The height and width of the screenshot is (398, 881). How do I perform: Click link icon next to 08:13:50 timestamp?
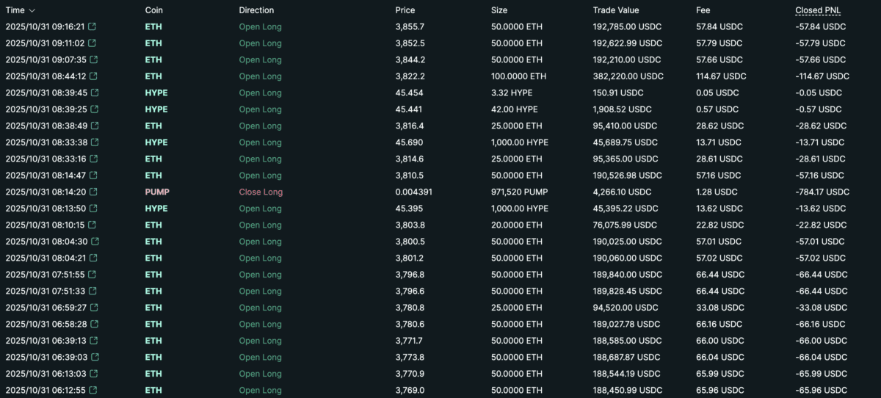(x=92, y=209)
